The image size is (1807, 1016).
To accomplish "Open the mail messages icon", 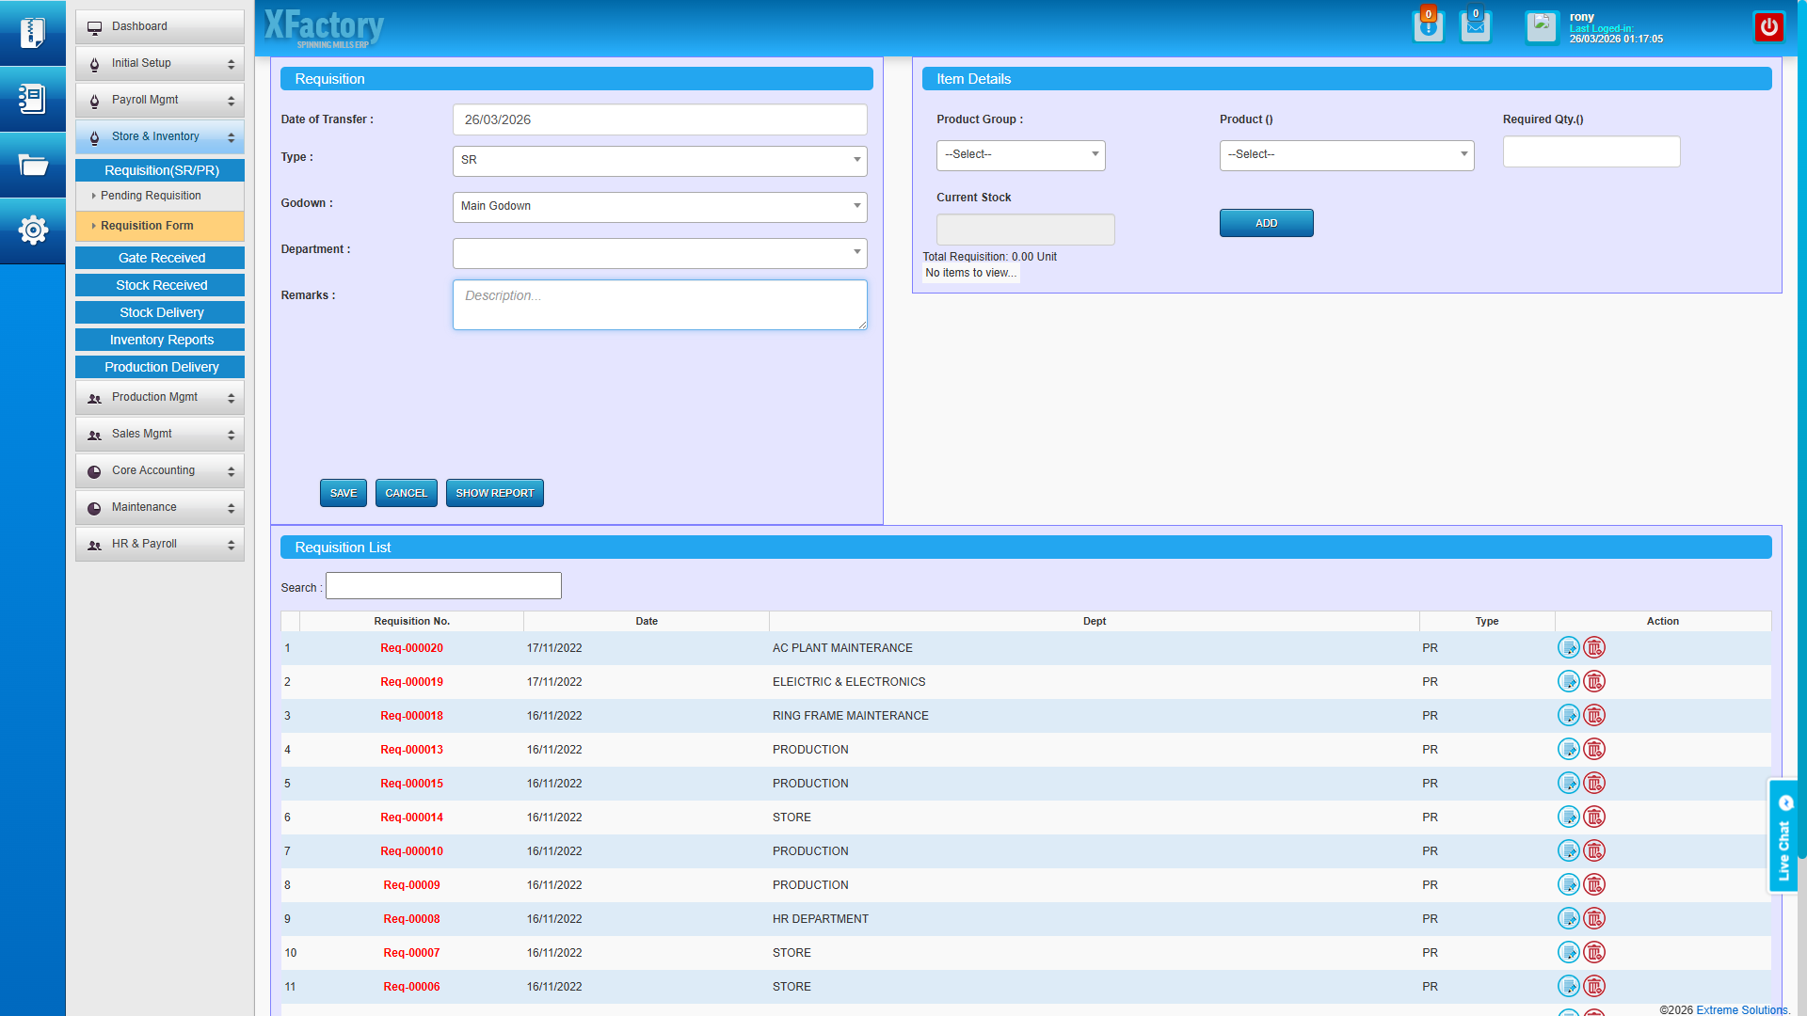I will tap(1475, 26).
